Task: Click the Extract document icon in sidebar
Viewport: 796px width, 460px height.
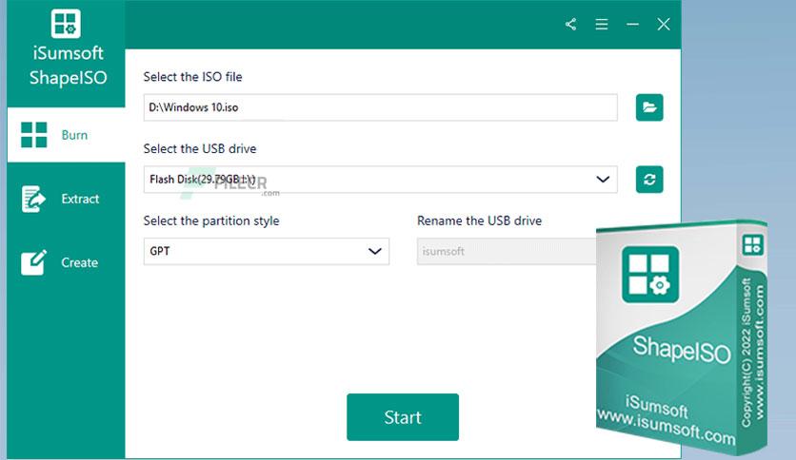Action: [x=33, y=199]
